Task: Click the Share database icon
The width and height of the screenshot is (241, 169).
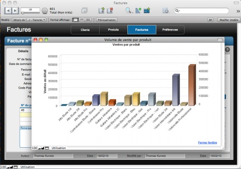Action: tap(166, 10)
